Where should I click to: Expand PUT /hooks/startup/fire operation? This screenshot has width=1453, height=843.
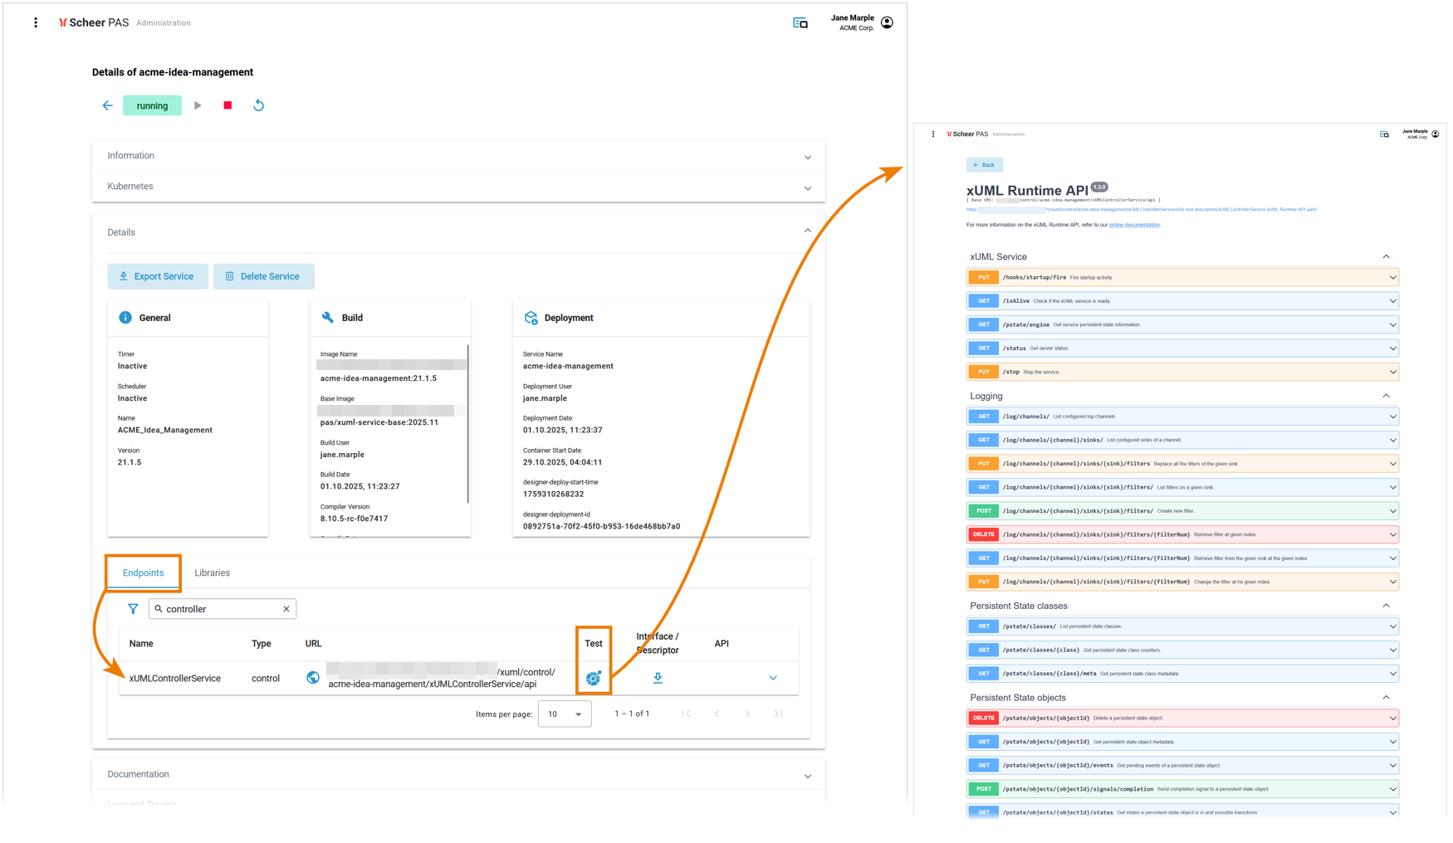point(1183,278)
